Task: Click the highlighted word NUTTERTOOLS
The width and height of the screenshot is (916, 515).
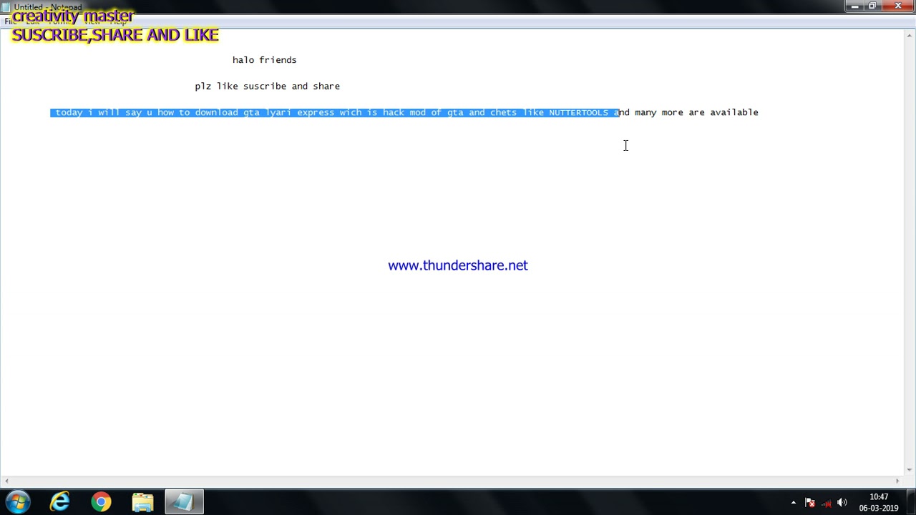Action: tap(578, 113)
